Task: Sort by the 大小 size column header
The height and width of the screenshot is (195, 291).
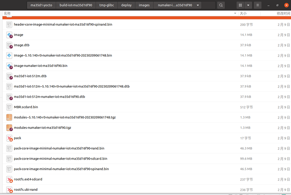Action: (243, 14)
